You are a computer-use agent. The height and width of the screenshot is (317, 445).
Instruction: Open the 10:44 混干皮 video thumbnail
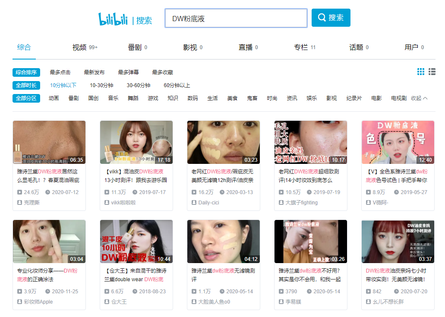click(x=136, y=242)
